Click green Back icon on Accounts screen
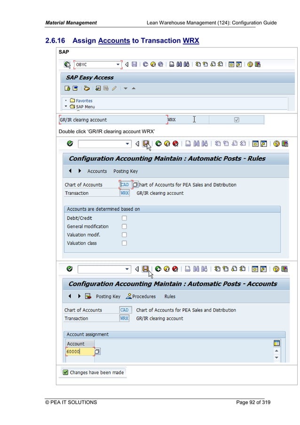This screenshot has width=300, height=425. (x=158, y=269)
